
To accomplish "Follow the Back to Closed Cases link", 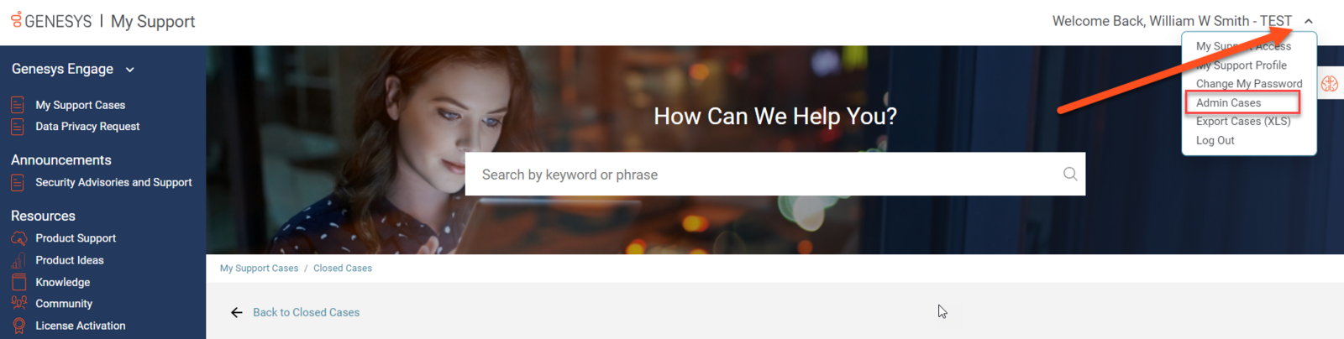I will click(x=306, y=312).
